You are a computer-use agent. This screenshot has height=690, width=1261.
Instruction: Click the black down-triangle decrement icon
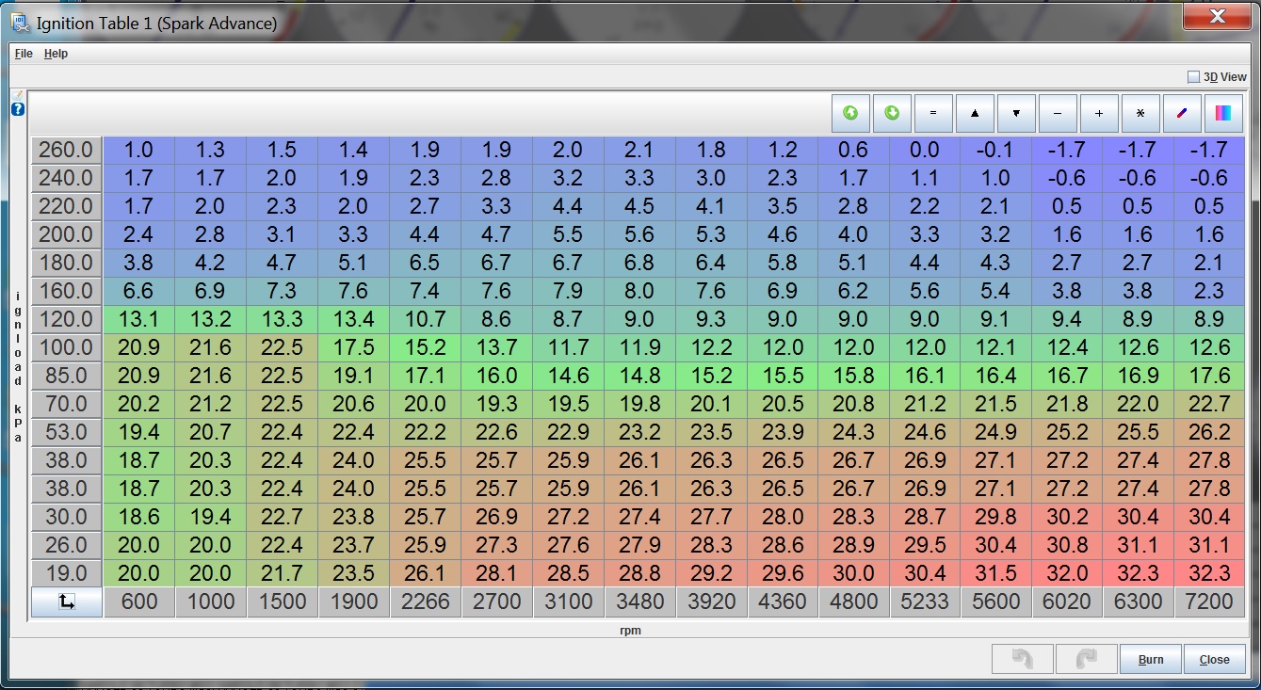click(1016, 113)
